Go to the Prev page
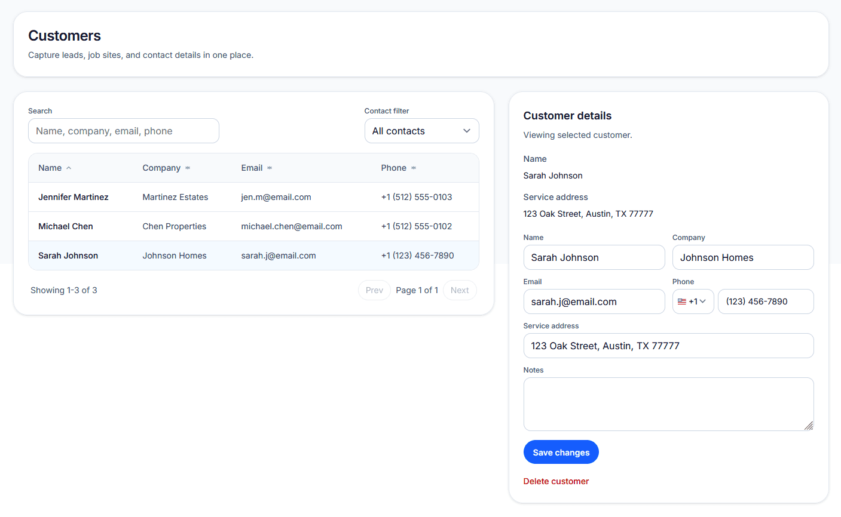 374,290
